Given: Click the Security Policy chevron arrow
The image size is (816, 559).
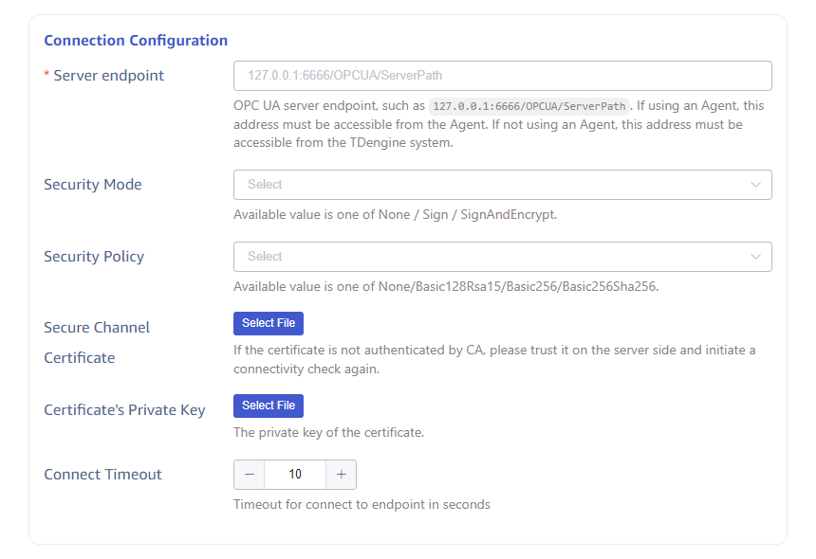Looking at the screenshot, I should click(755, 257).
